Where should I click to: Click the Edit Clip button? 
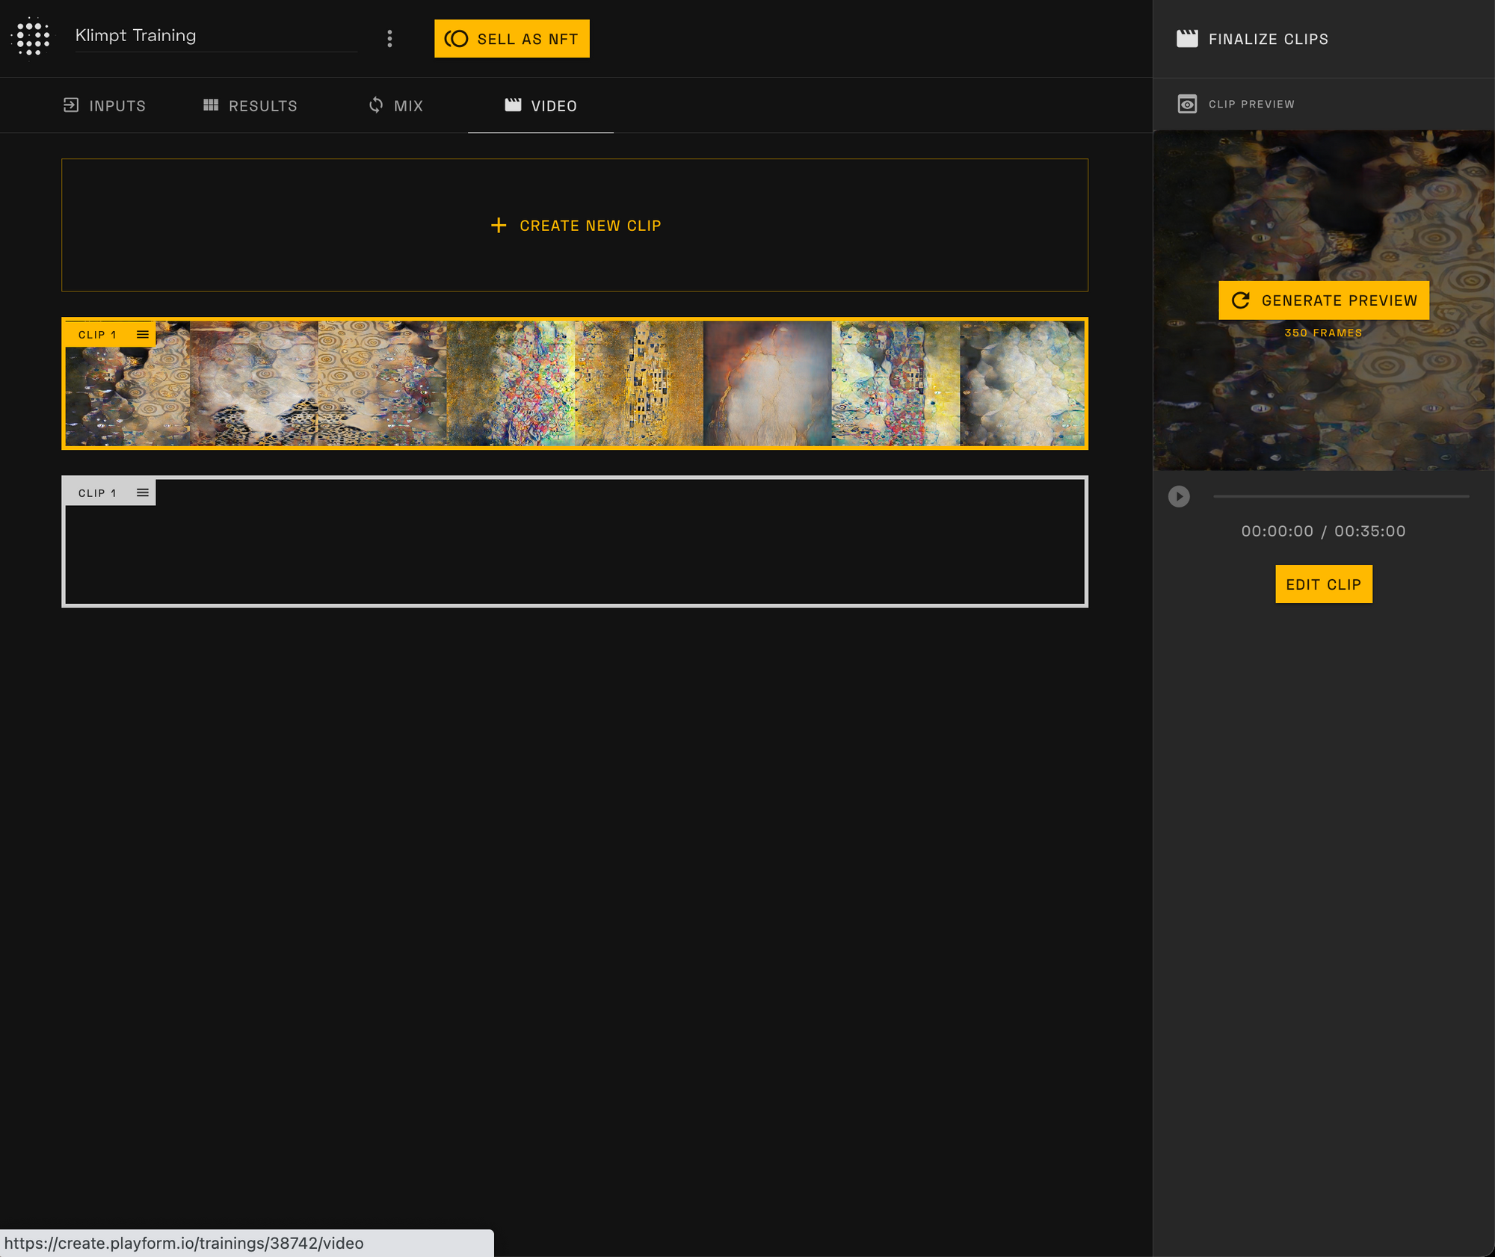click(1323, 584)
